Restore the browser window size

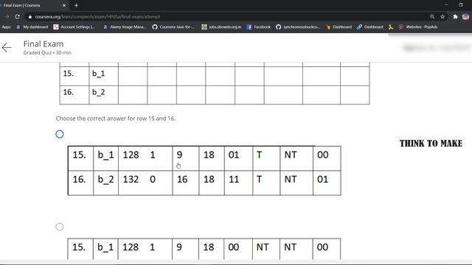point(461,5)
